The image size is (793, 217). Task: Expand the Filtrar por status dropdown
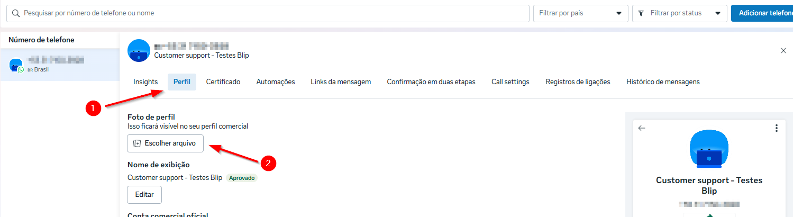pyautogui.click(x=679, y=13)
